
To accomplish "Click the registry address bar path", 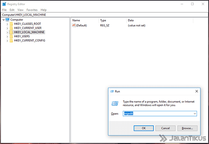I will point(24,15).
